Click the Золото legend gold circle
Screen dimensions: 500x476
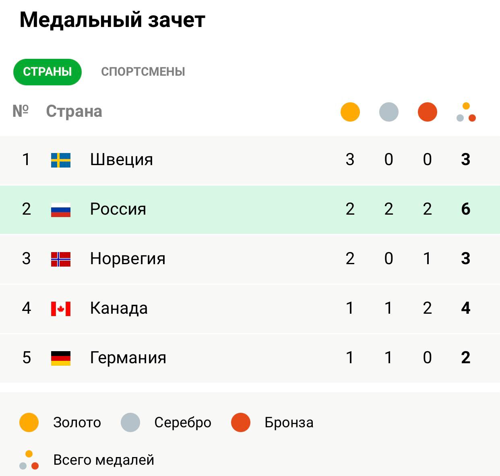point(29,422)
